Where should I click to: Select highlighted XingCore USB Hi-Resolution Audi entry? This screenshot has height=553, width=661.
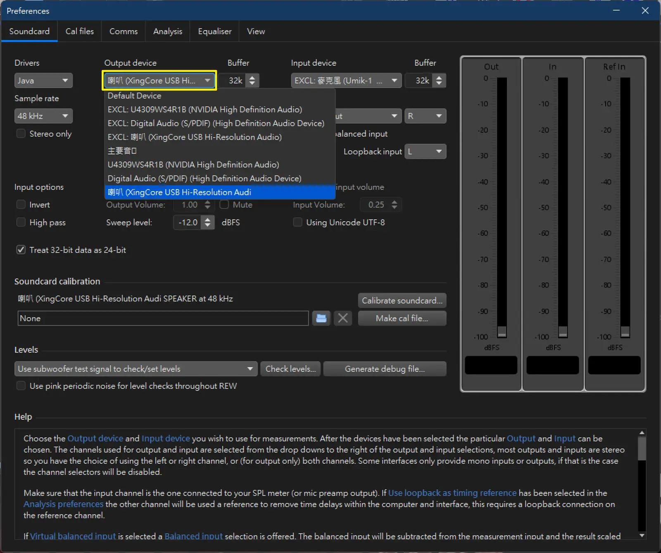pyautogui.click(x=220, y=192)
